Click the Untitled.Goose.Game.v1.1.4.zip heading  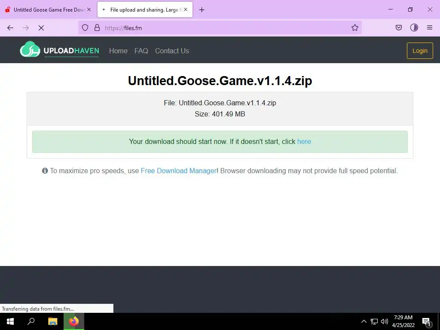[x=220, y=80]
